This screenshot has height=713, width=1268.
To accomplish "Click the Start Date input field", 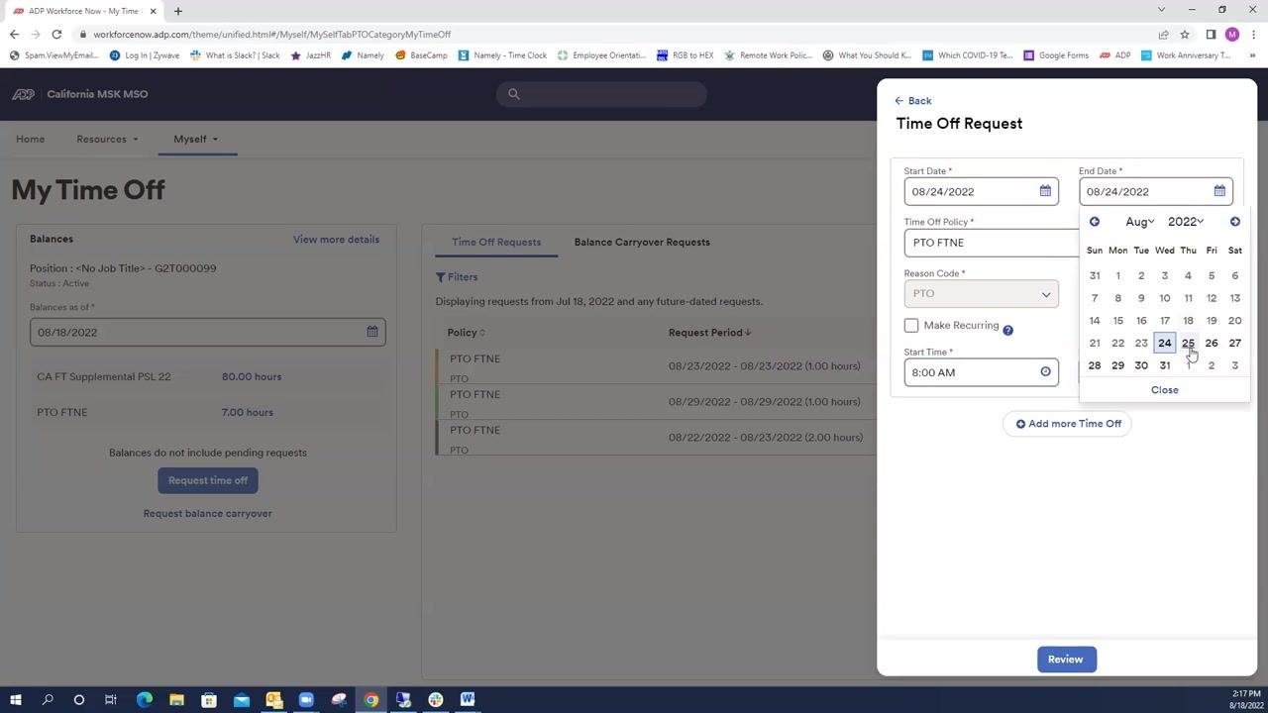I will 981,191.
